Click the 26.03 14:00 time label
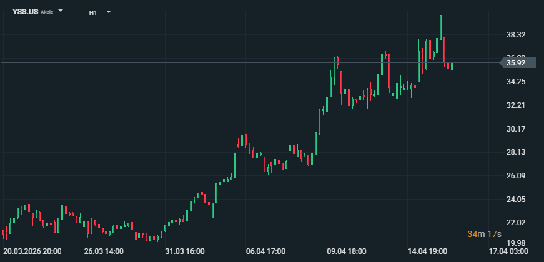Viewport: 544px width, 262px height. point(104,251)
